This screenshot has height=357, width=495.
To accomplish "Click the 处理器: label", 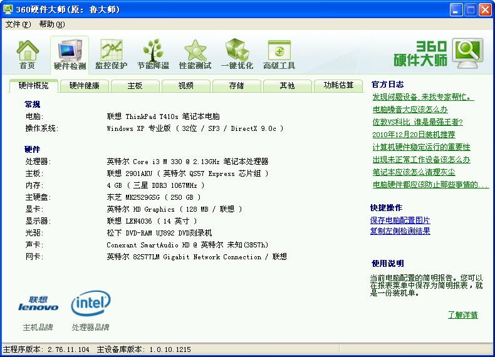I will [x=38, y=162].
